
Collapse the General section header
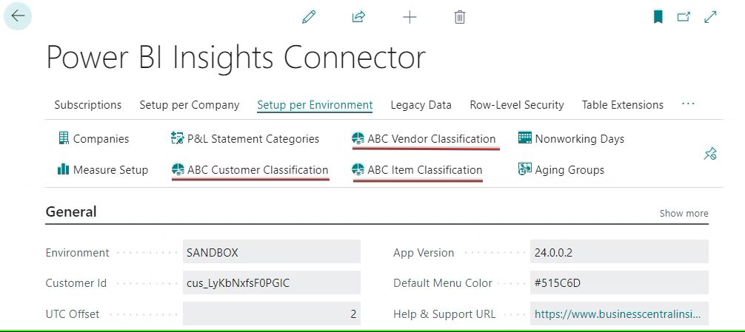pyautogui.click(x=71, y=212)
